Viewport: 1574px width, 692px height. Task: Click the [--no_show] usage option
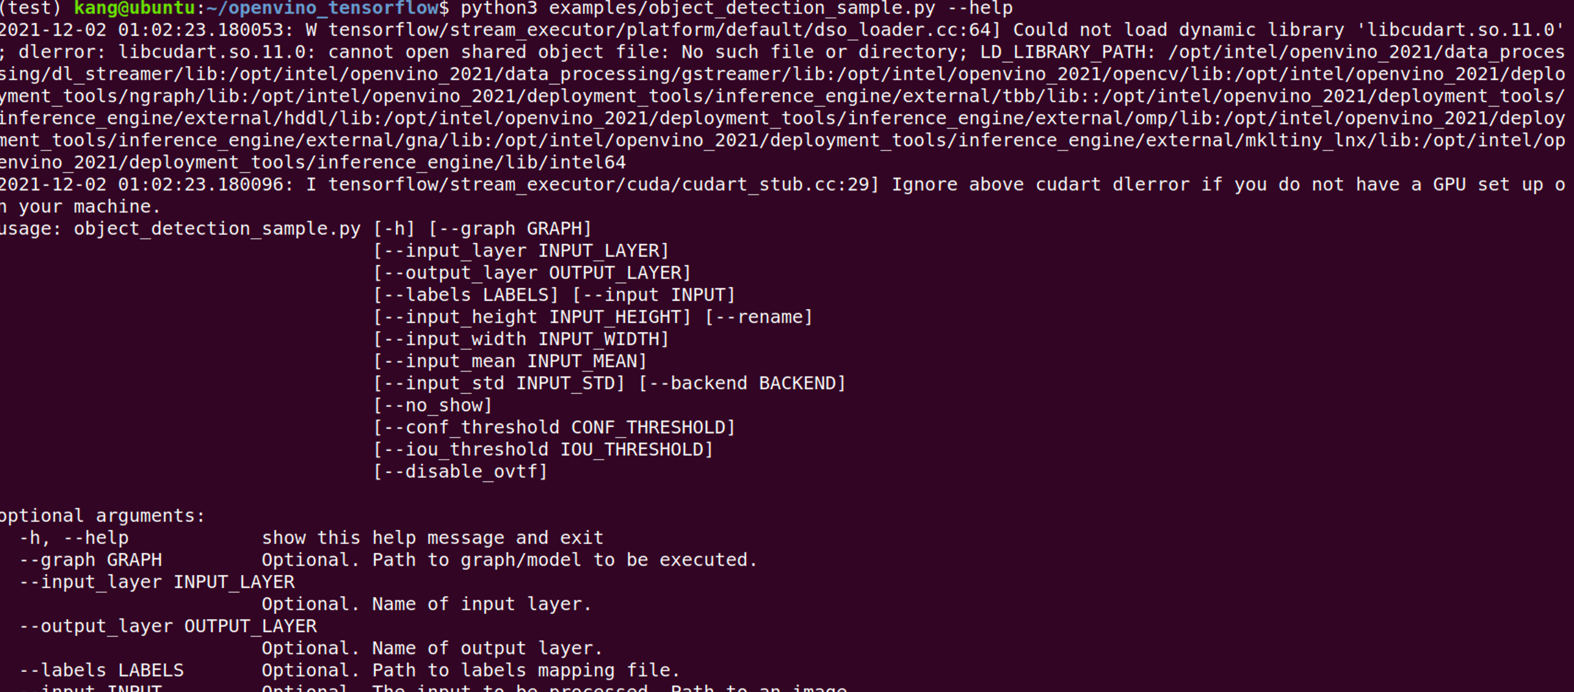[x=432, y=405]
